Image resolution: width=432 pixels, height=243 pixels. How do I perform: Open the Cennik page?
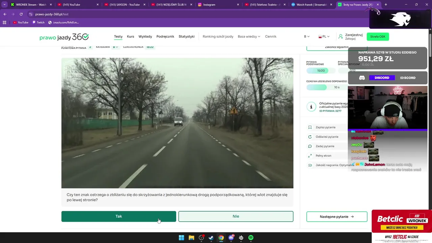pos(271,36)
